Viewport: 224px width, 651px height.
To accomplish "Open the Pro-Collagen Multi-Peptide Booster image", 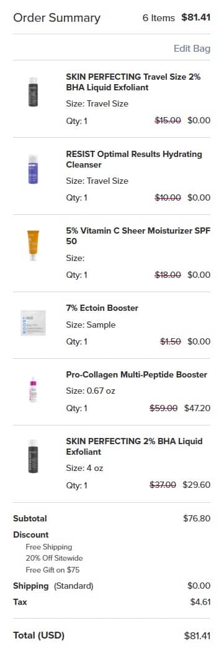I will coord(33,389).
